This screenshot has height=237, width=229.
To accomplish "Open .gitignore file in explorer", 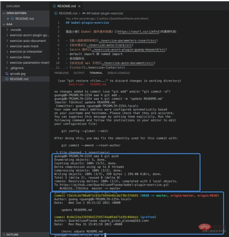I will [x=17, y=68].
